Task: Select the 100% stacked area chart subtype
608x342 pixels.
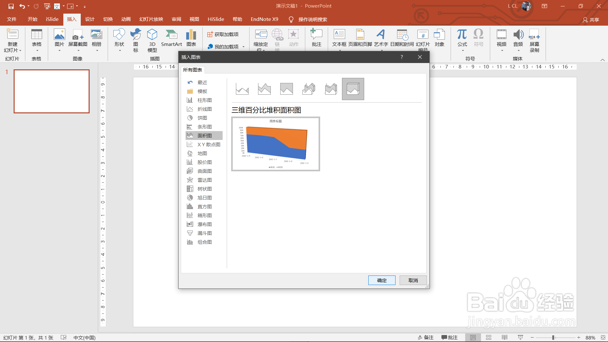Action: click(x=287, y=89)
